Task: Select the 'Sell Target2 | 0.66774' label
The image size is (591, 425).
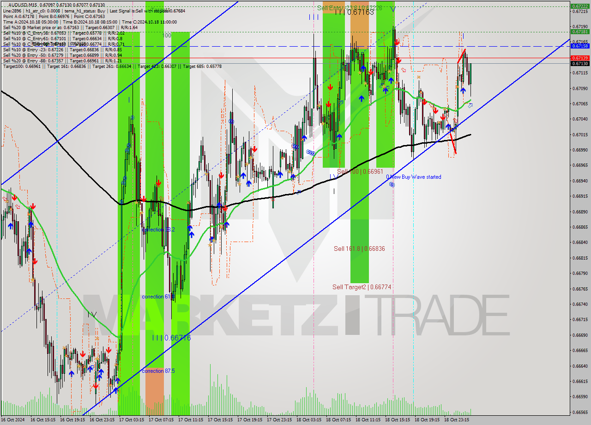Action: [362, 287]
